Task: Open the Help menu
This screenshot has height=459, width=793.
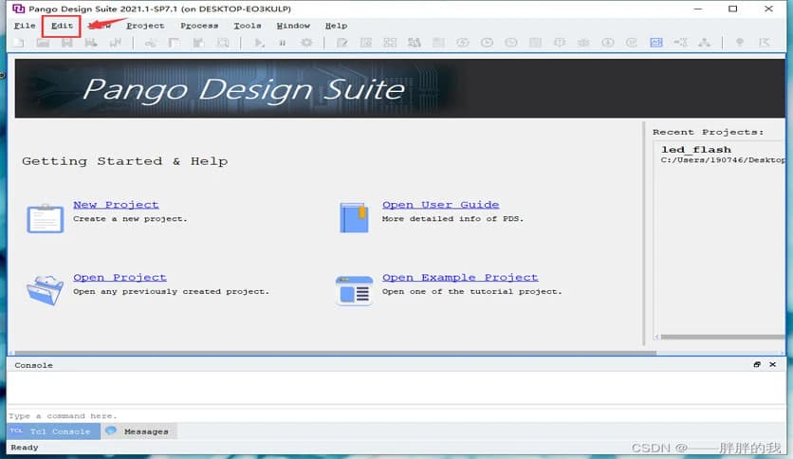Action: [337, 26]
